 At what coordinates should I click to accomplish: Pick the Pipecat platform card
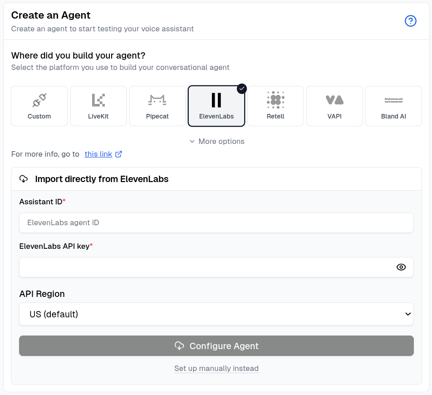[157, 106]
